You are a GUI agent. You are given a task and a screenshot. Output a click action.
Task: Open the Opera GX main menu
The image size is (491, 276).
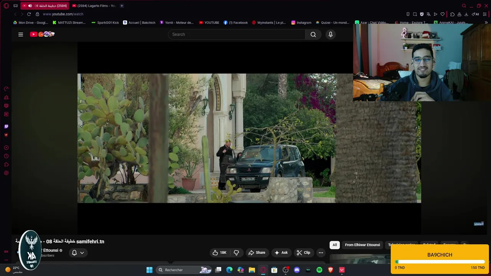point(6,6)
